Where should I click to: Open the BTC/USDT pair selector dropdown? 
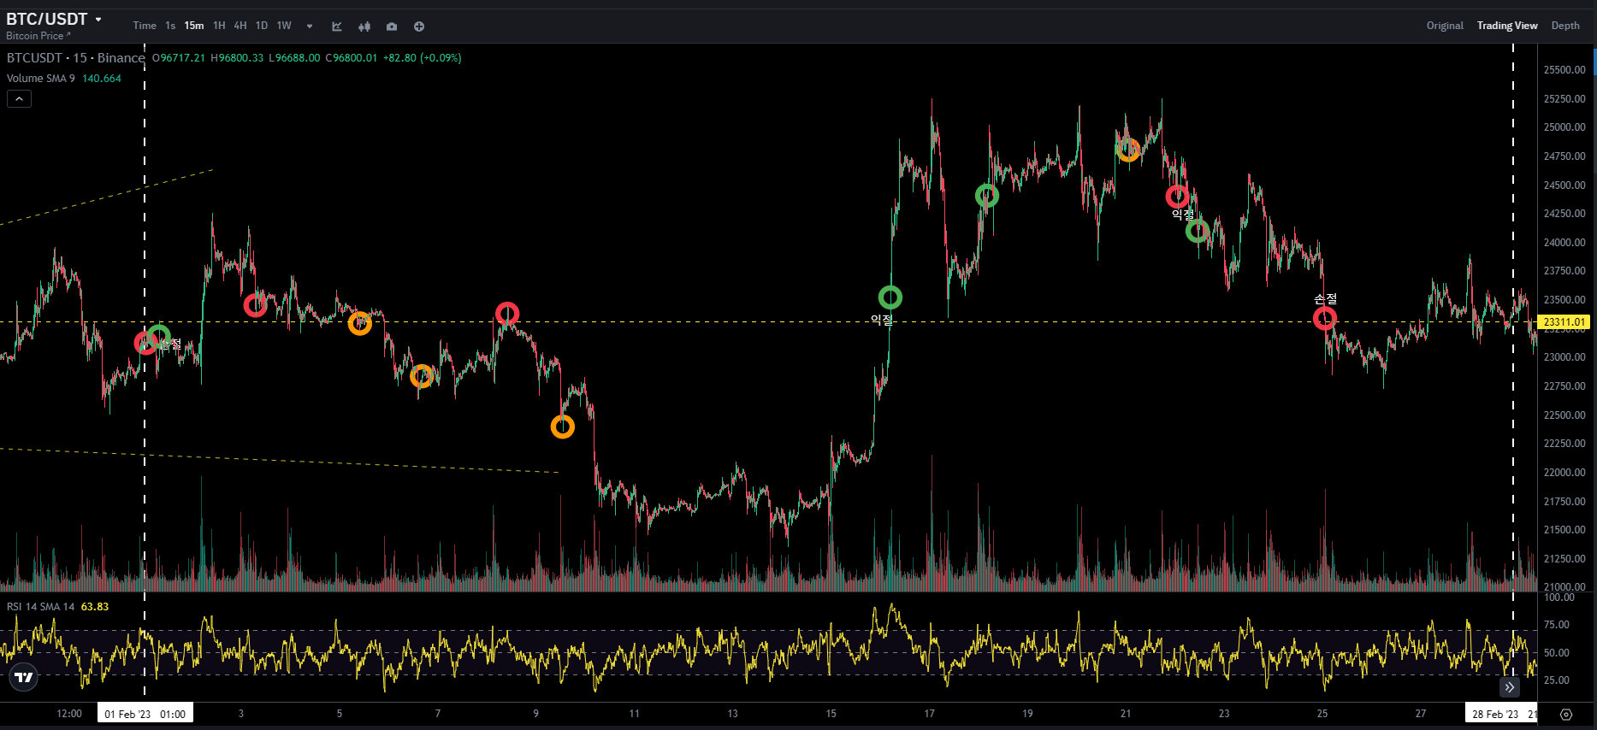point(55,19)
